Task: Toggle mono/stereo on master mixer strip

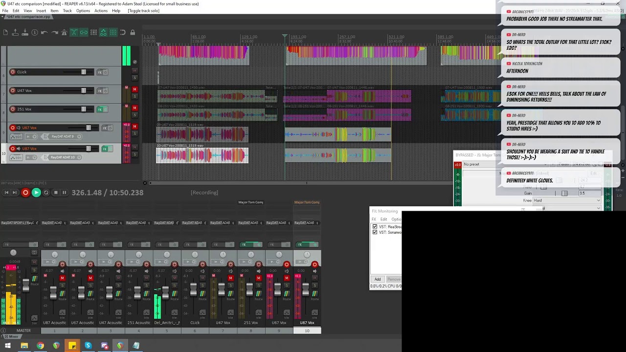Action: (x=34, y=253)
